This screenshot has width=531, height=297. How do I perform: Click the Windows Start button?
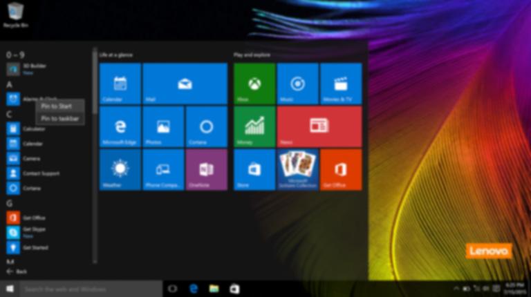coord(10,289)
